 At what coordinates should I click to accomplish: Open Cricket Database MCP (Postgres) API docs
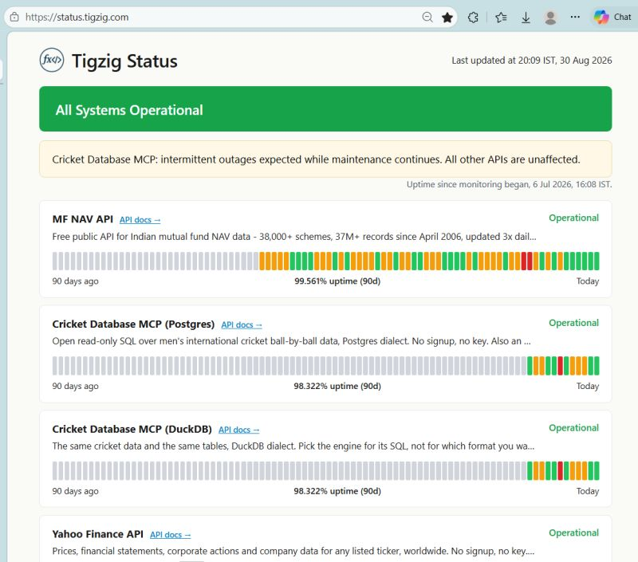(x=242, y=325)
